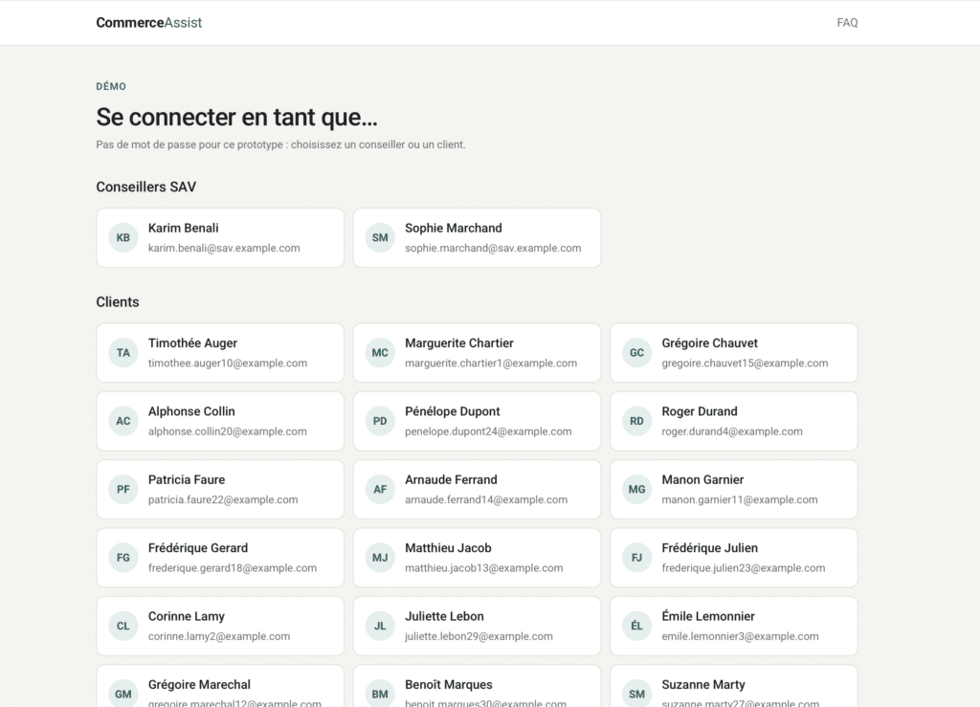
Task: Click the PD avatar circle
Action: click(380, 421)
